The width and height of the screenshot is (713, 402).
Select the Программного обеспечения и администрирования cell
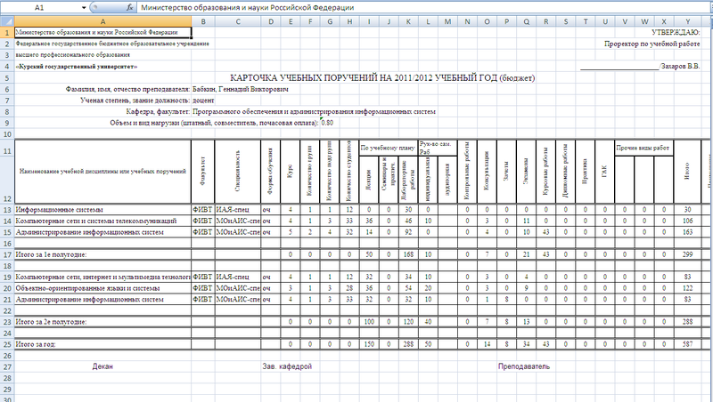tap(314, 111)
